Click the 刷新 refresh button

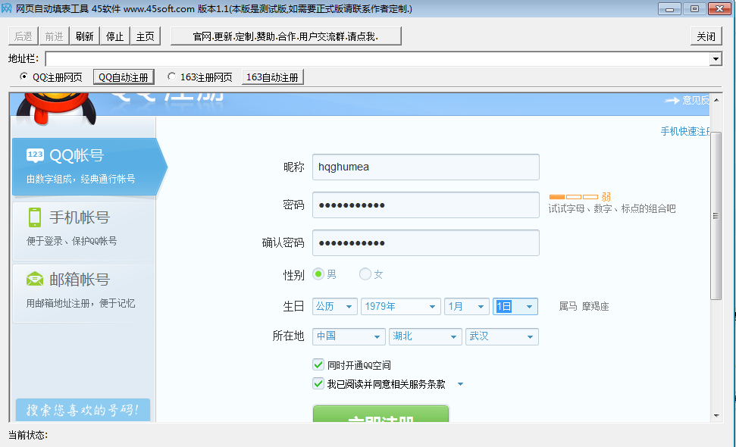click(x=84, y=36)
